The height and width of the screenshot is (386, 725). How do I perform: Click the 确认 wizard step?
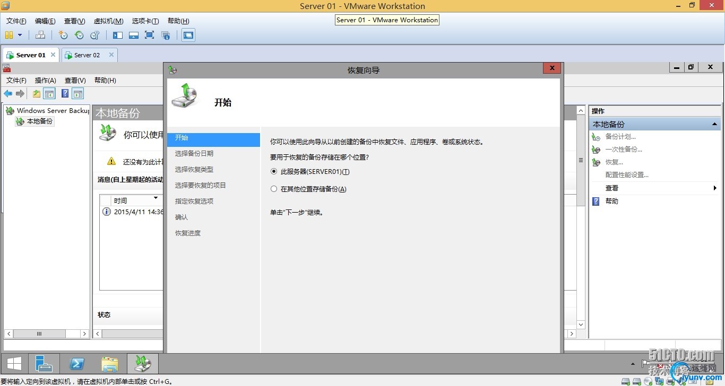[x=182, y=217]
